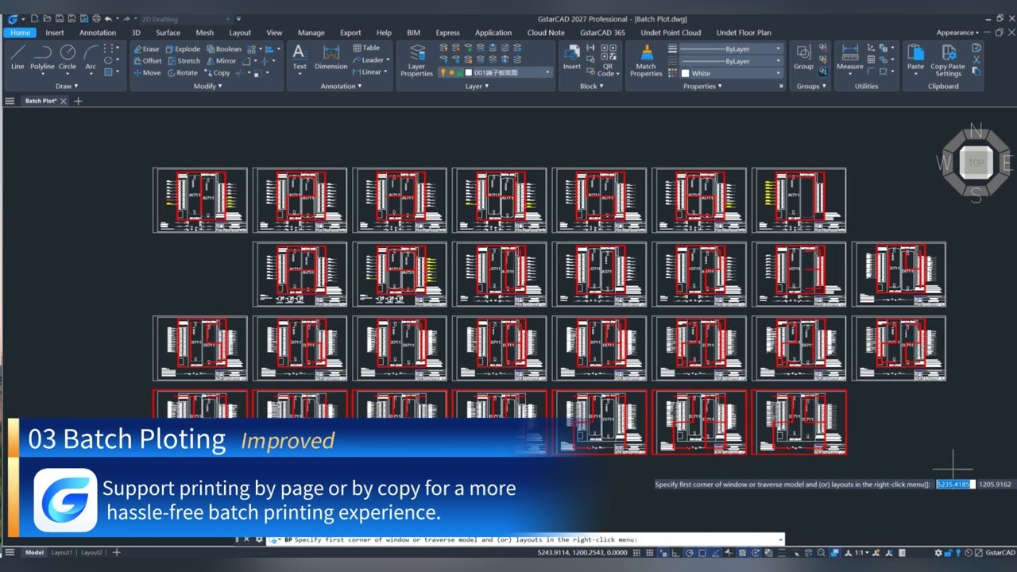The width and height of the screenshot is (1017, 572).
Task: Toggle the lock UI padlock icon
Action: point(948,552)
